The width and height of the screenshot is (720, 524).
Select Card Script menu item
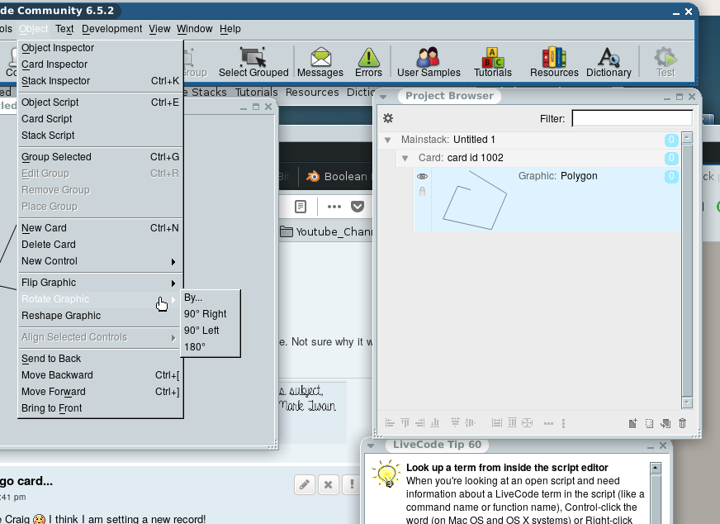(100, 119)
